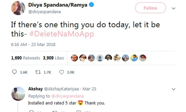Follow Divya Spandana/Ramya
Screen dimensions: 186x112
(150, 8)
